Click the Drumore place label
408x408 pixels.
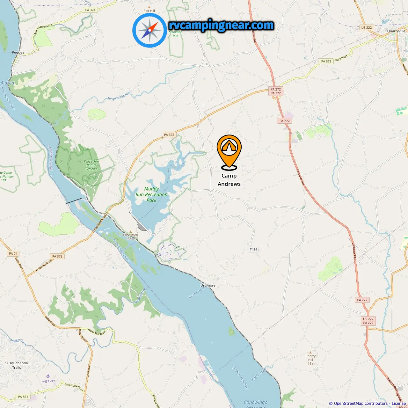point(208,285)
